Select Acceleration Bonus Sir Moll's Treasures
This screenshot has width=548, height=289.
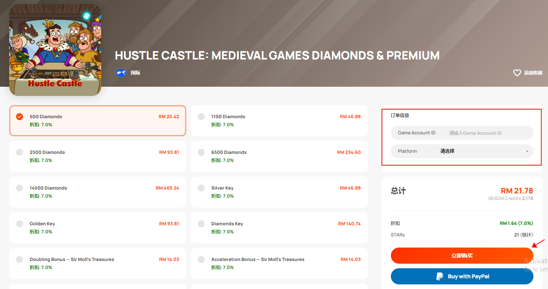(279, 263)
